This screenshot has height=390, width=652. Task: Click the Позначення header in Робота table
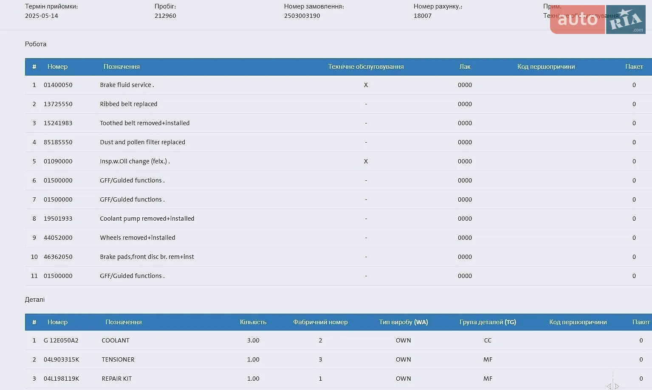tap(121, 67)
